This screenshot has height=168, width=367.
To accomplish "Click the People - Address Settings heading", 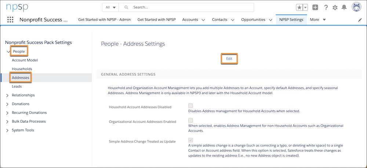I will pos(133,44).
